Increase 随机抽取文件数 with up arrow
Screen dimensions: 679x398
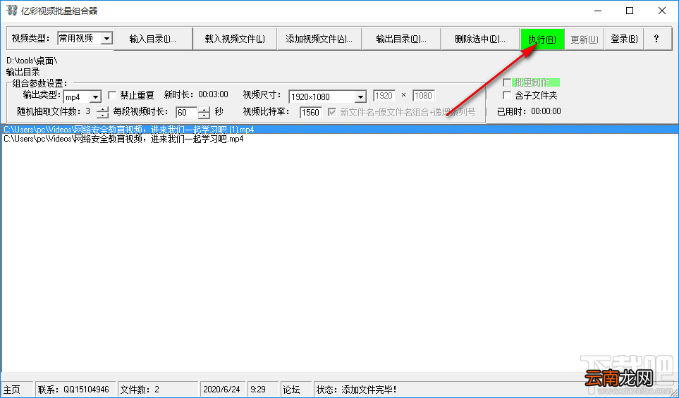point(103,108)
